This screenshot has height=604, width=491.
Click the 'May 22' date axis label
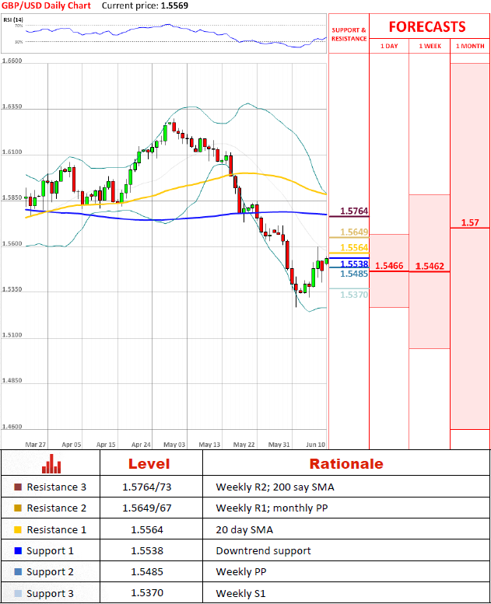(x=244, y=444)
